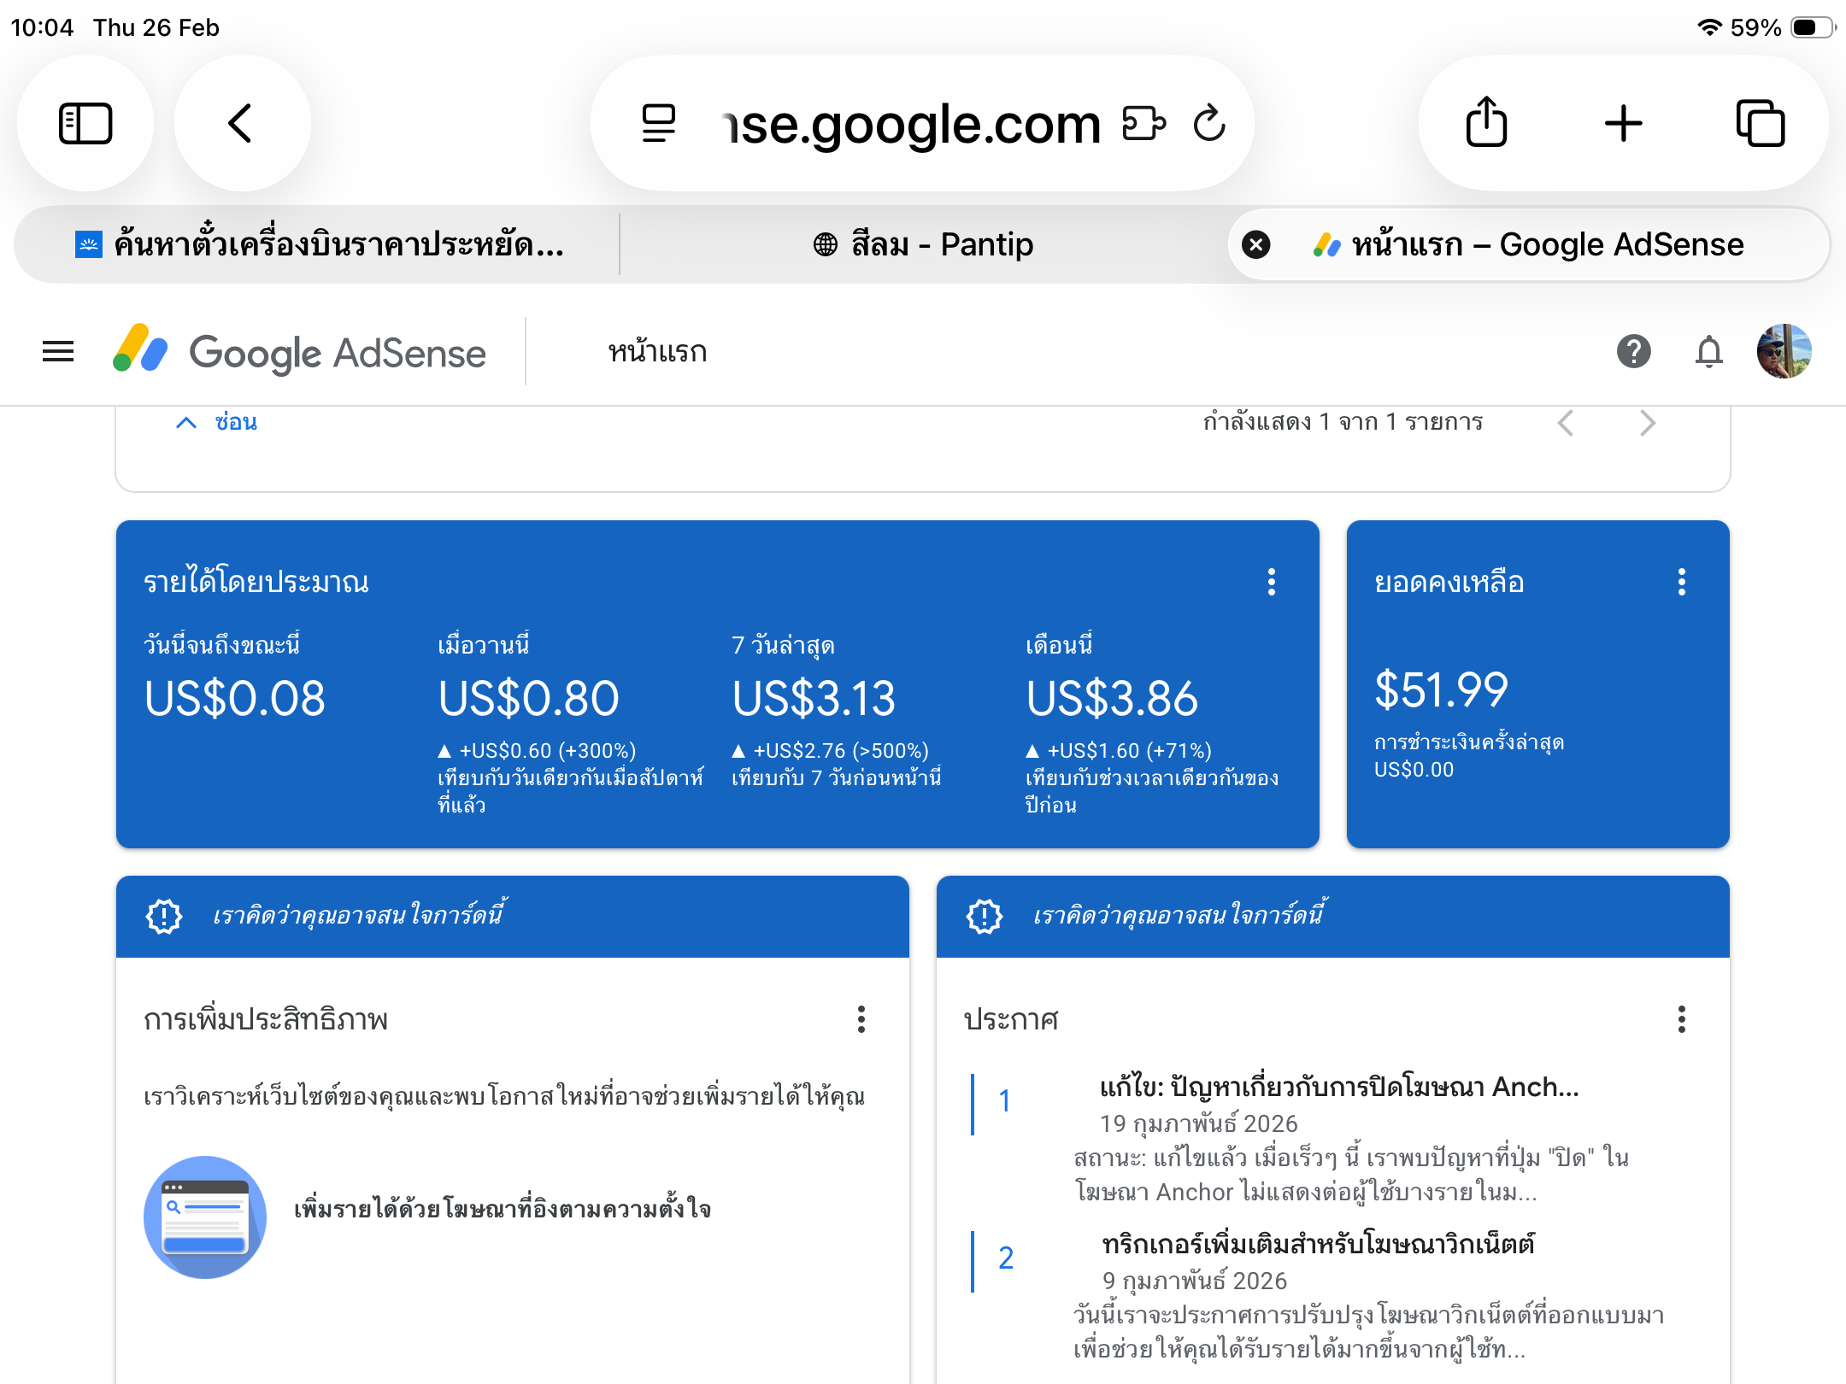This screenshot has width=1846, height=1384.
Task: Open the ประกาศ card options menu
Action: tap(1681, 1019)
